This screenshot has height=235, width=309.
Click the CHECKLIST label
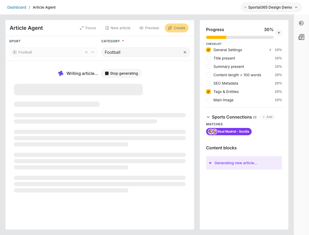[214, 44]
